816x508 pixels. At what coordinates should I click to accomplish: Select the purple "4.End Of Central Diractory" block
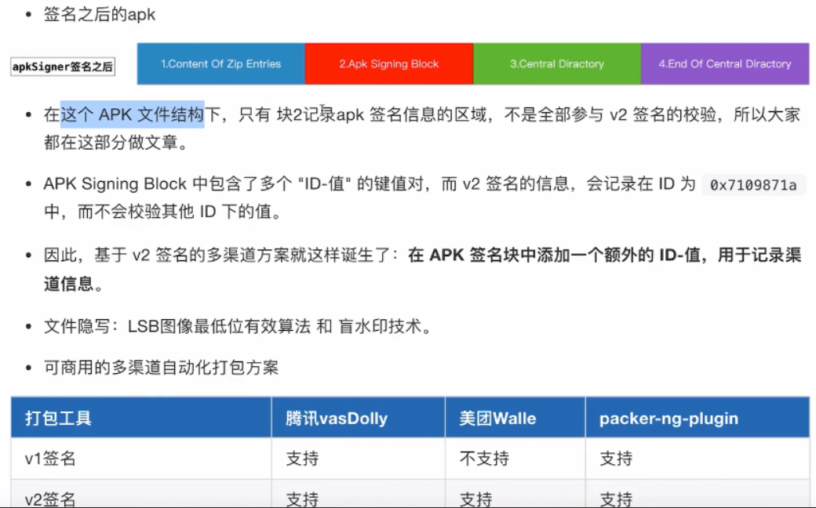(x=725, y=63)
